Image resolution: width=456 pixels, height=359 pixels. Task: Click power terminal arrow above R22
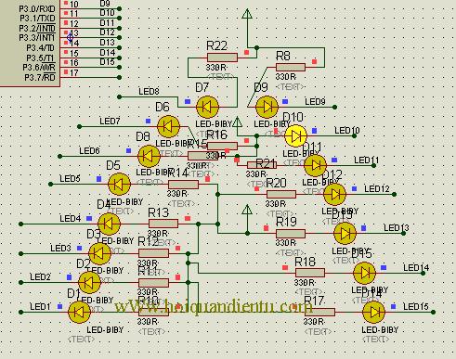(247, 14)
